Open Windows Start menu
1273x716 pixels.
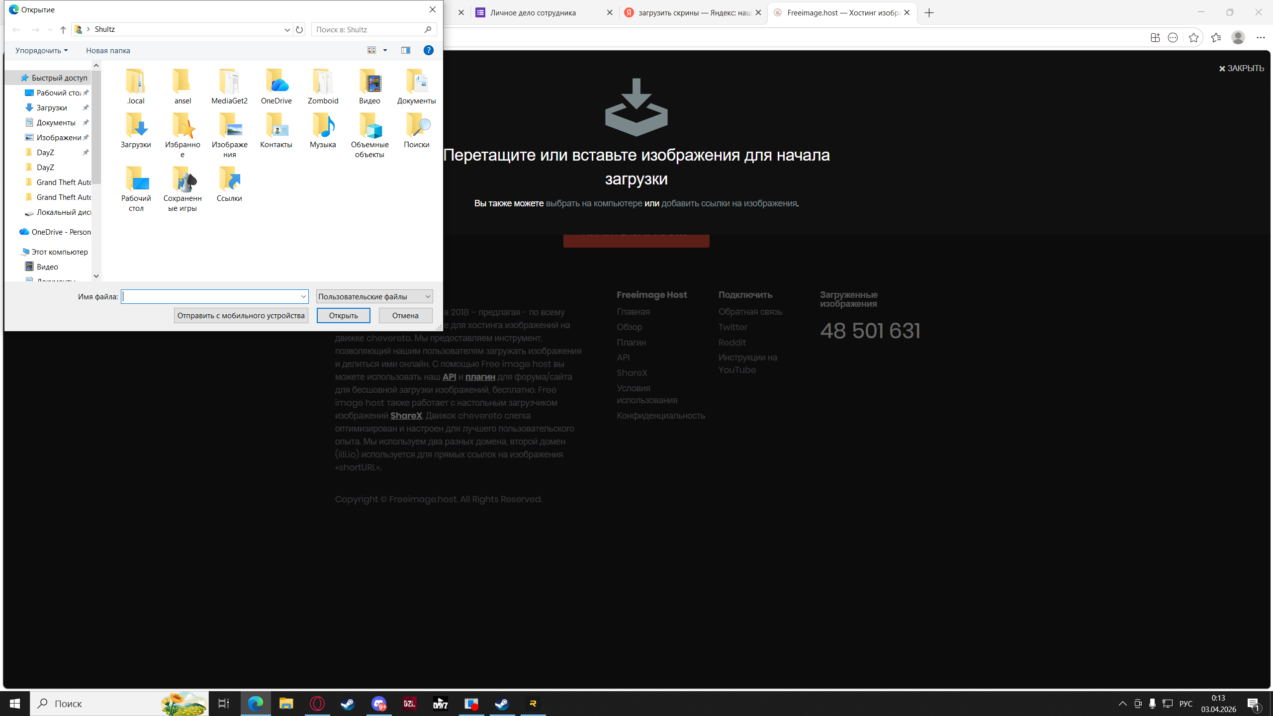(15, 704)
